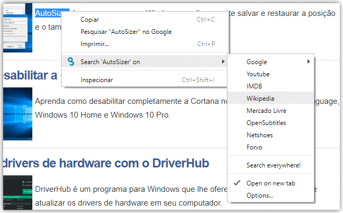Choose Pesquisar "AutoSizer" no Google

pyautogui.click(x=126, y=32)
